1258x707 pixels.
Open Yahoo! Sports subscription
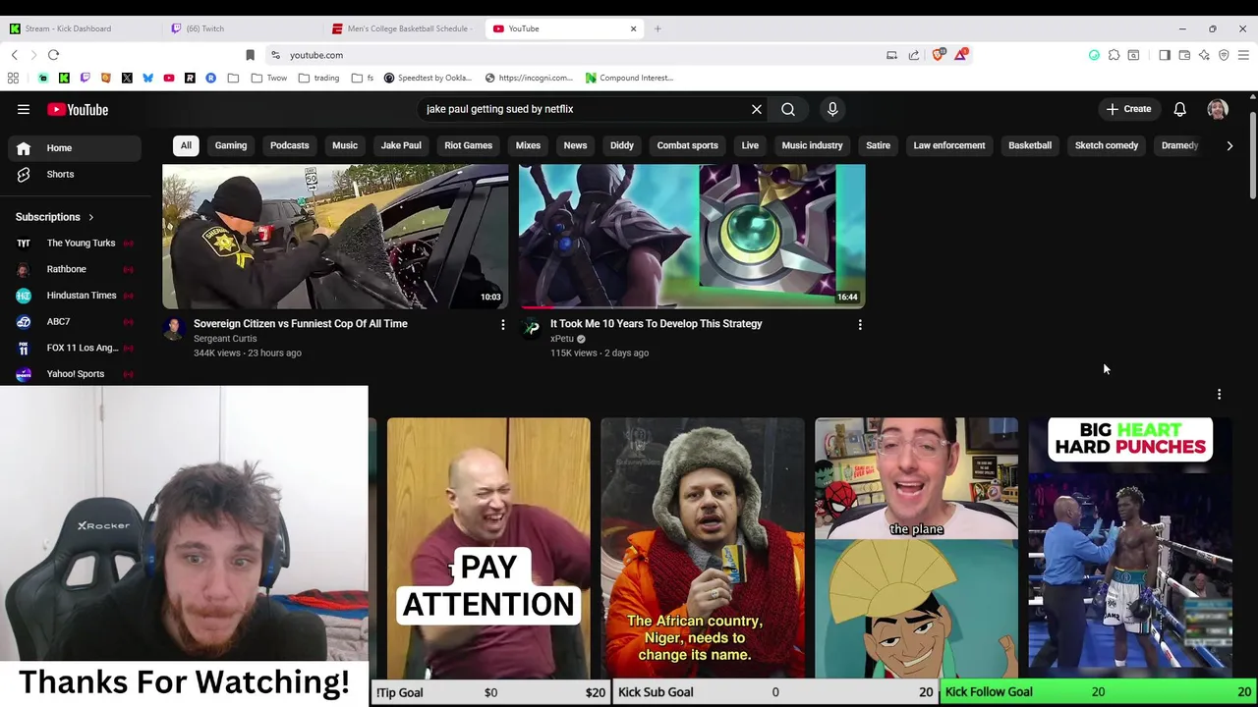coord(75,373)
